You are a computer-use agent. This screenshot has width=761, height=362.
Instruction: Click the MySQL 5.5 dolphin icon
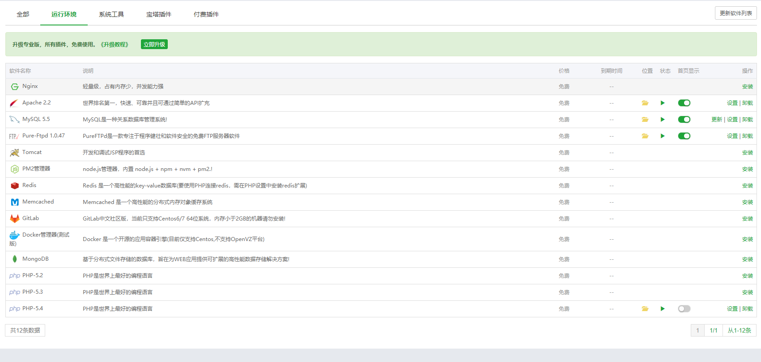pyautogui.click(x=14, y=120)
